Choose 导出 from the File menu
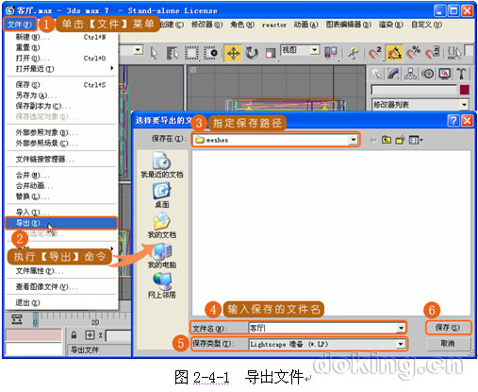The image size is (478, 392). click(x=61, y=223)
